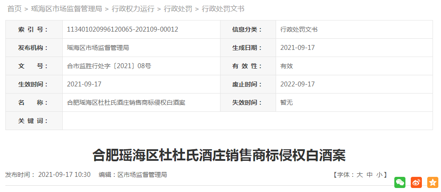The width and height of the screenshot is (441, 192).
Task: Click the editor text 区市场监督管理局
Action: 142,175
